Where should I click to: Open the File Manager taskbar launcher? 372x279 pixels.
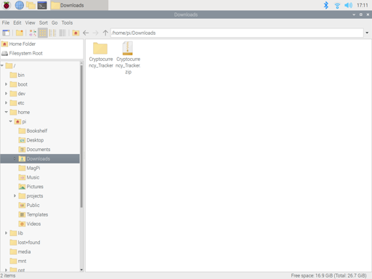[31, 5]
